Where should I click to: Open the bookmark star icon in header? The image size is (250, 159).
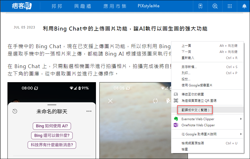tap(200, 6)
